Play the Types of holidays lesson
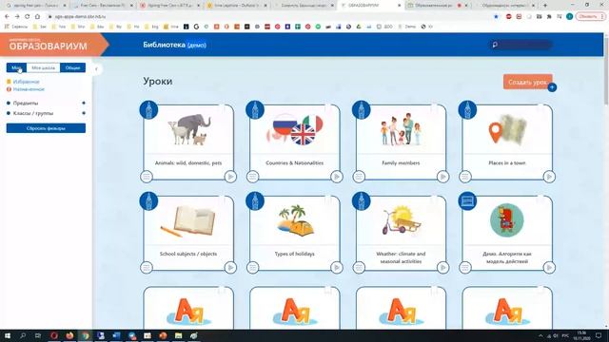Screen dimensions: 609x342 click(336, 268)
